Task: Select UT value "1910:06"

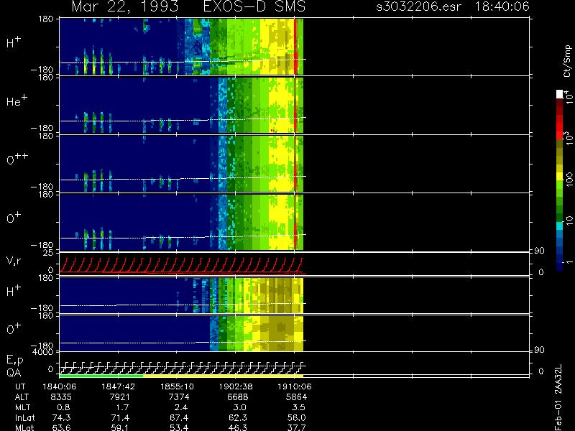Action: [x=295, y=386]
